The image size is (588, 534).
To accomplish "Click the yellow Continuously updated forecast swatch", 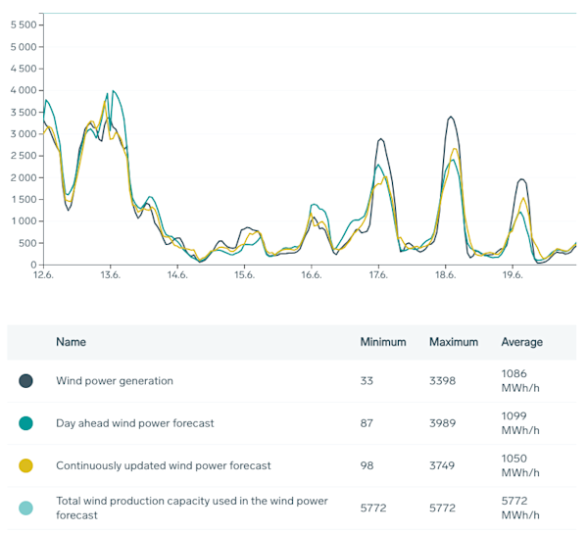I will (x=25, y=465).
